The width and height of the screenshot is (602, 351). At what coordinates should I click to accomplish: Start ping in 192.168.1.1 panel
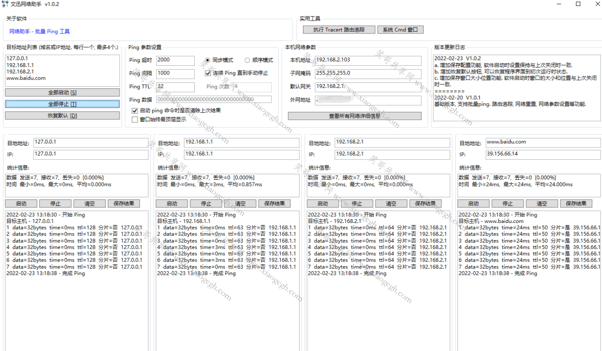click(172, 203)
